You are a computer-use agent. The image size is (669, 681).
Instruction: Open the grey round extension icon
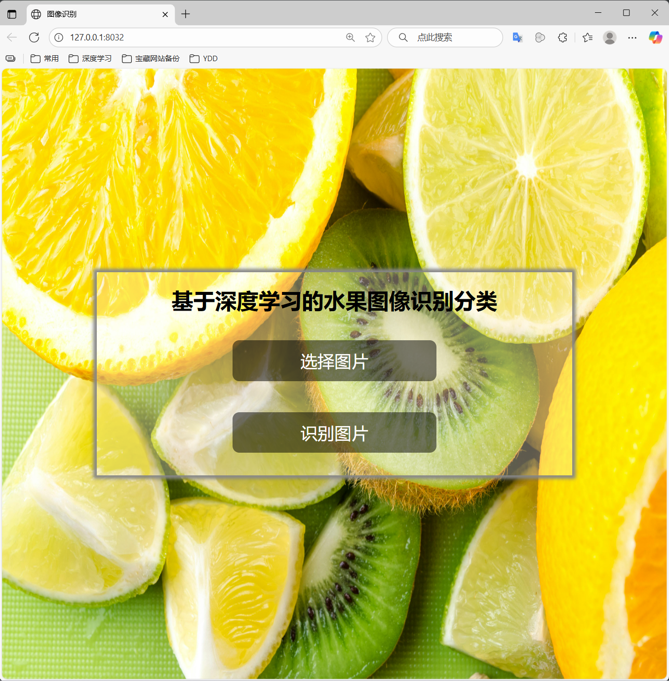(x=540, y=37)
